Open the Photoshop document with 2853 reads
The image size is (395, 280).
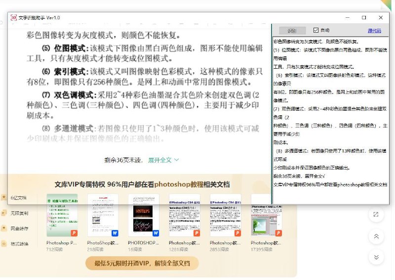coord(225,215)
